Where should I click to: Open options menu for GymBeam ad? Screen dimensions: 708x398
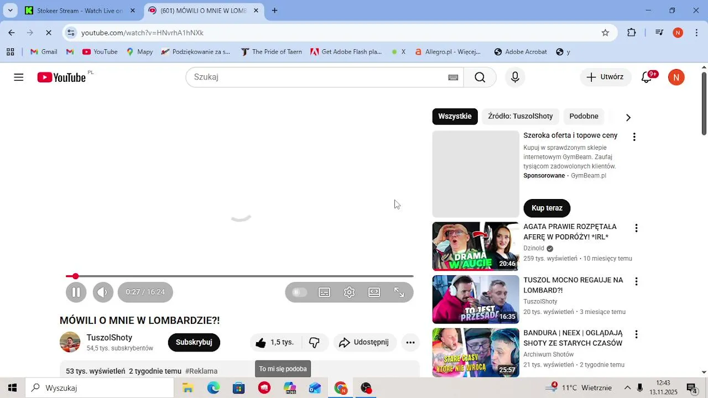tap(634, 137)
